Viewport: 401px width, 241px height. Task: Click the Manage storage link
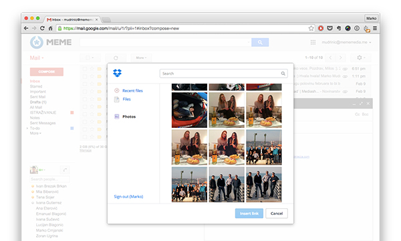[86, 151]
